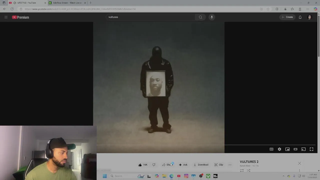Open the VULTURES 2 playlist title
The width and height of the screenshot is (320, 180).
point(249,162)
